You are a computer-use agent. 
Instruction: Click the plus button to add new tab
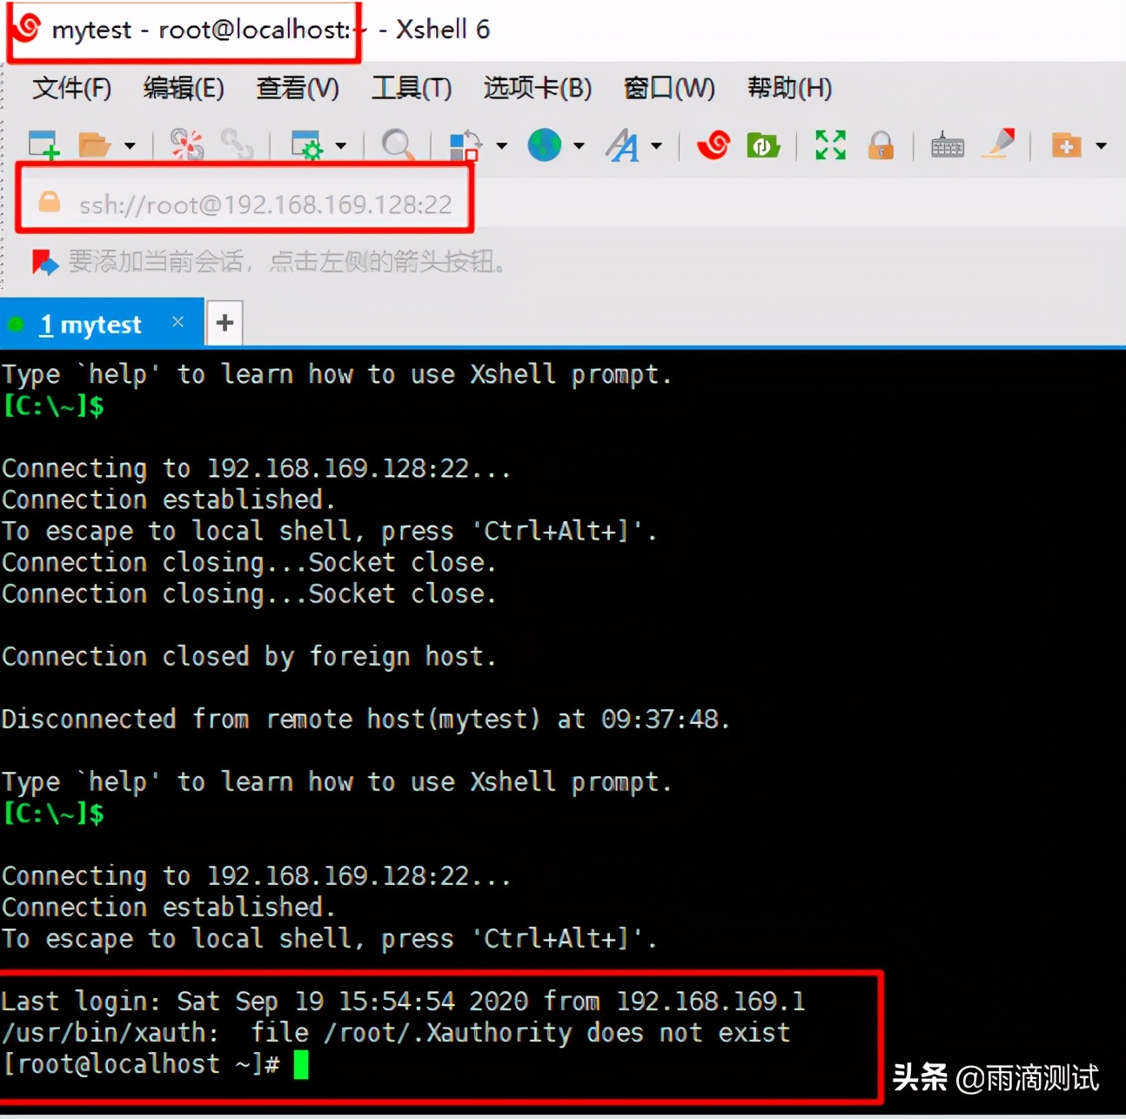224,322
